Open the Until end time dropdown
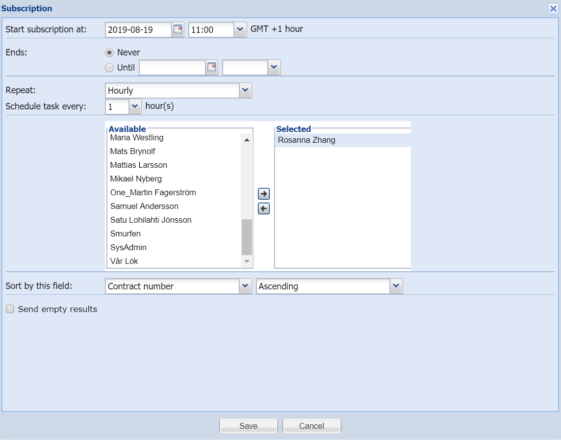The height and width of the screenshot is (440, 561). point(274,67)
